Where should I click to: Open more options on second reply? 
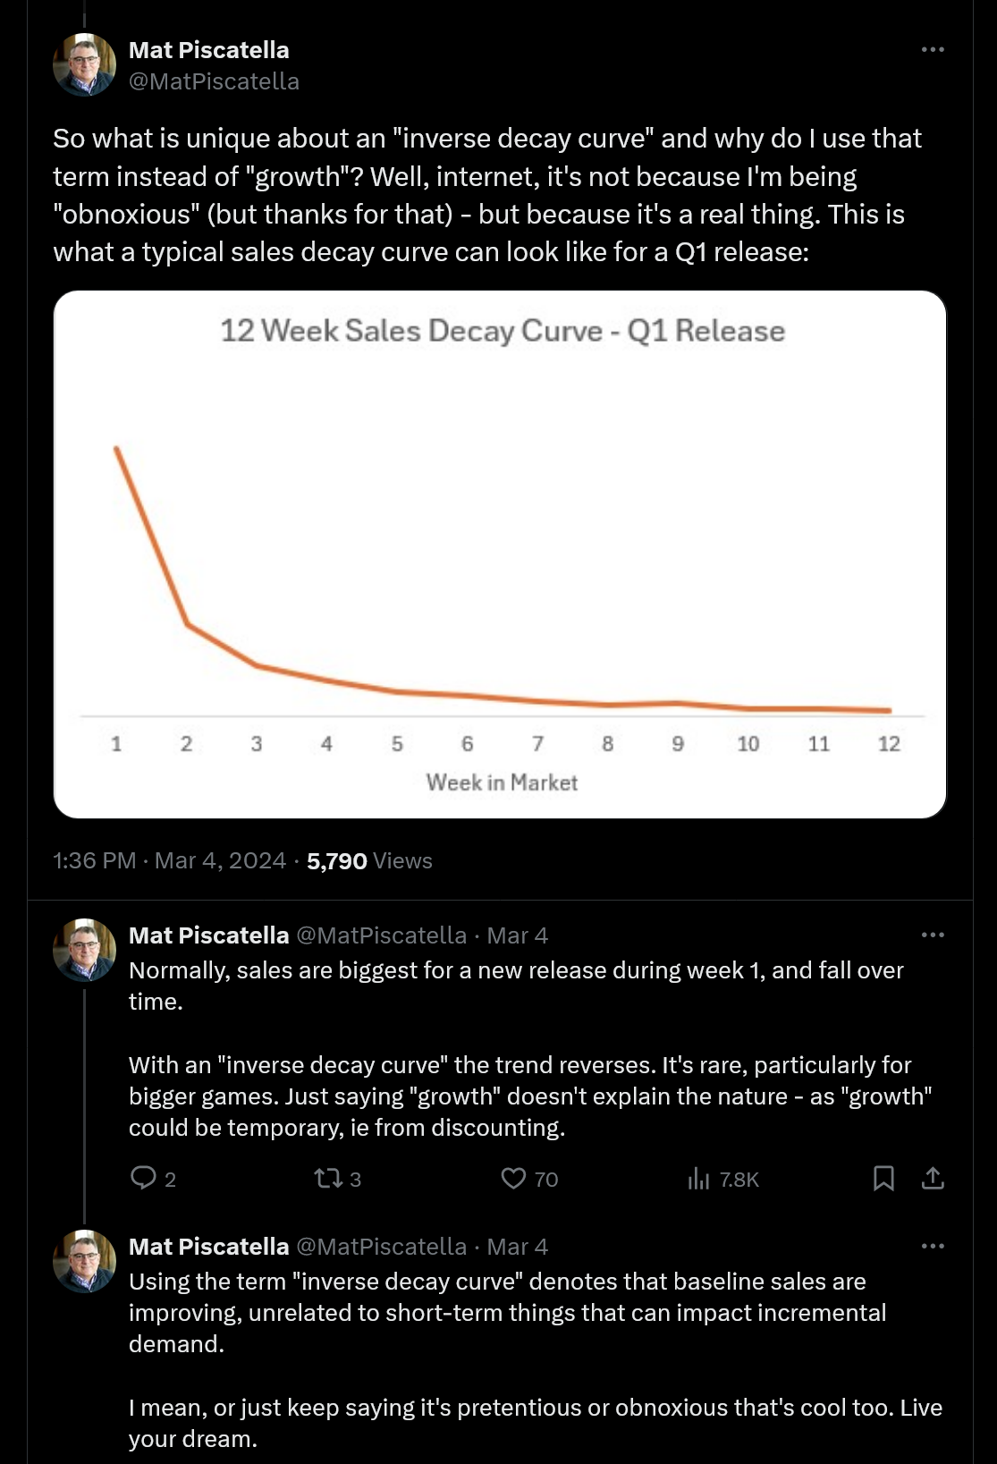933,1246
